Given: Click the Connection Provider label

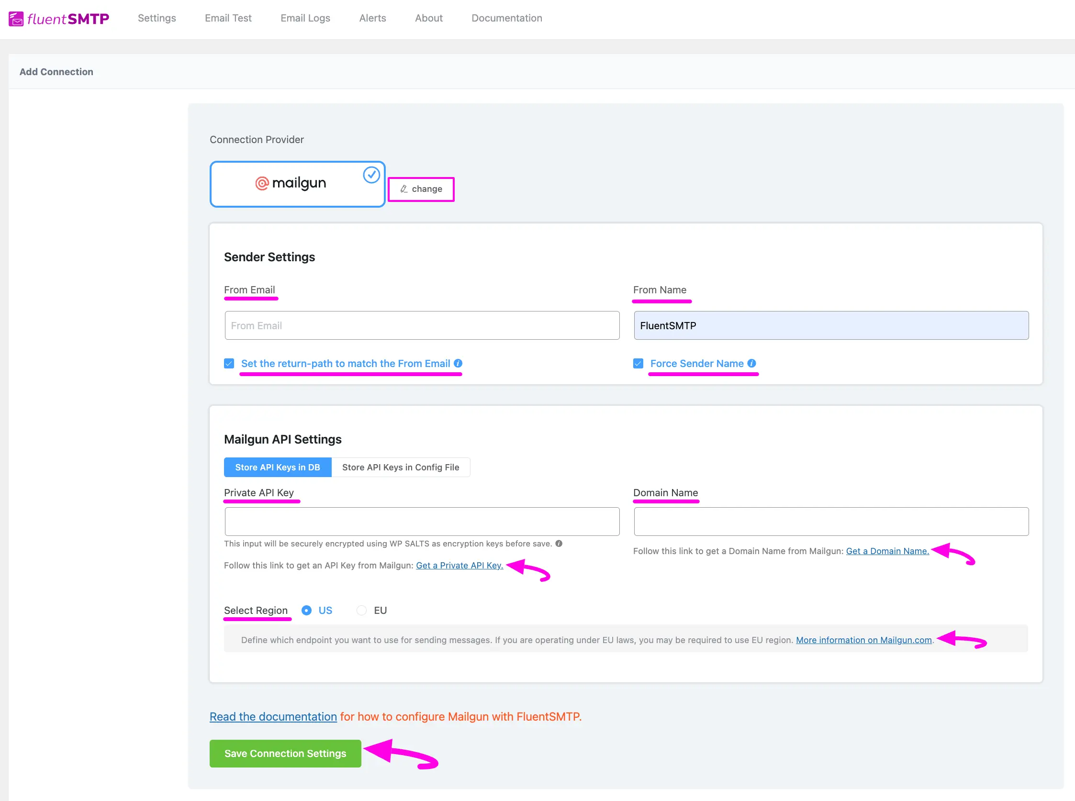Looking at the screenshot, I should pos(257,140).
